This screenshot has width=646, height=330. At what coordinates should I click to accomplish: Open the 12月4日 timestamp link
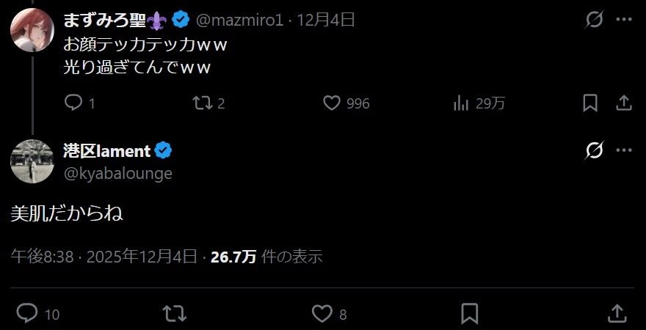pyautogui.click(x=326, y=20)
